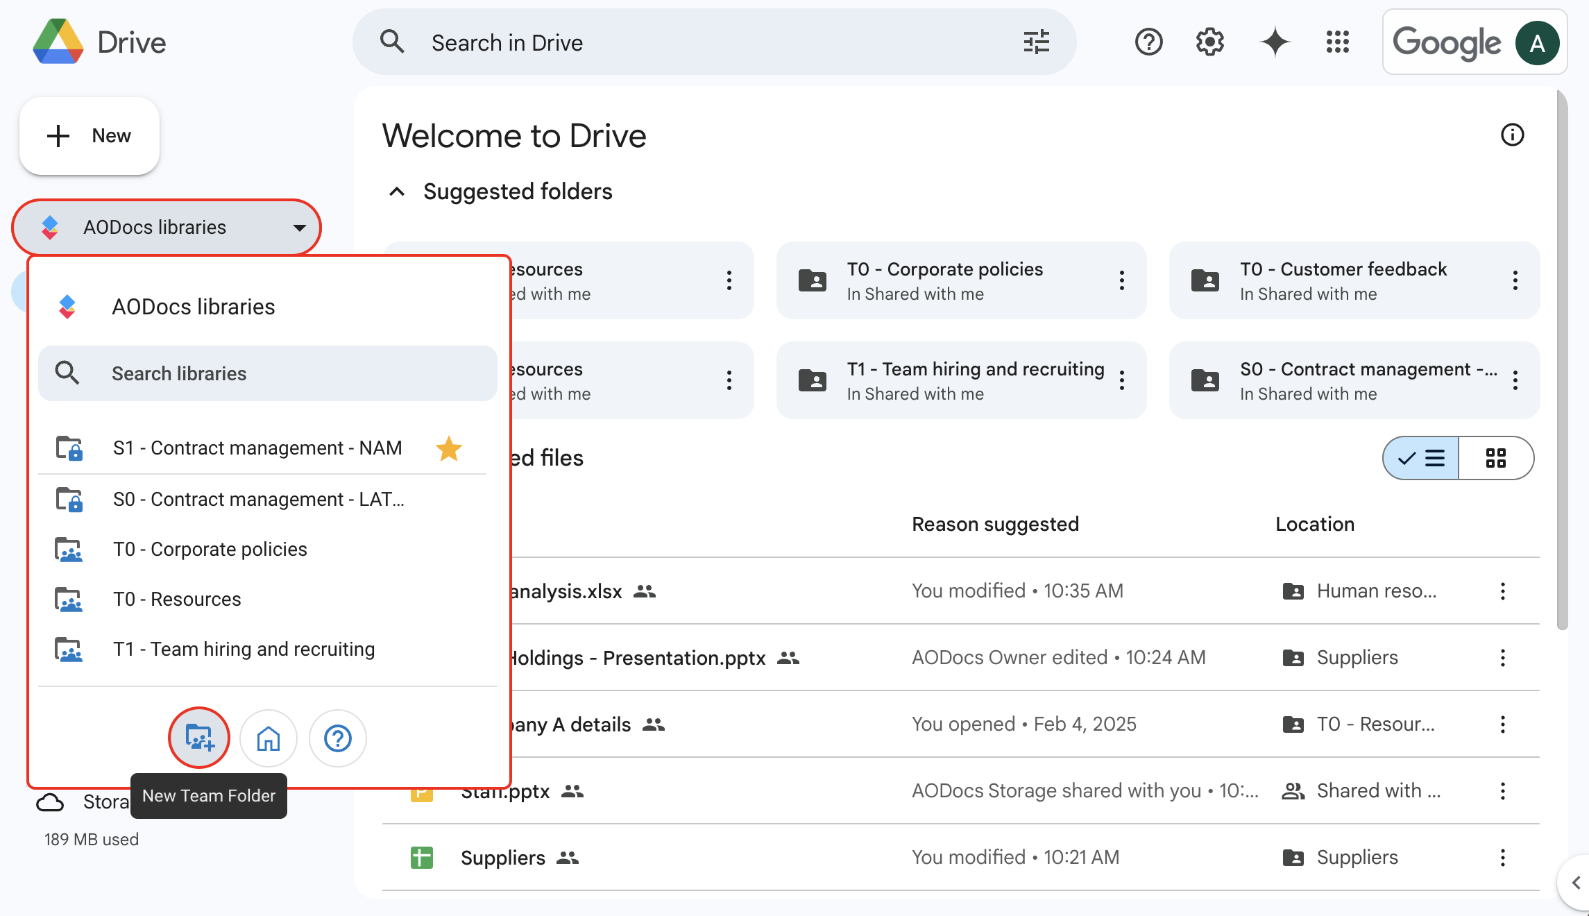Open more actions for the Suppliers spreadsheet row
Screen dimensions: 1589x916
pyautogui.click(x=1503, y=858)
